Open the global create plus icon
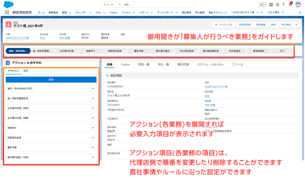This screenshot has width=305, height=181. (271, 4)
